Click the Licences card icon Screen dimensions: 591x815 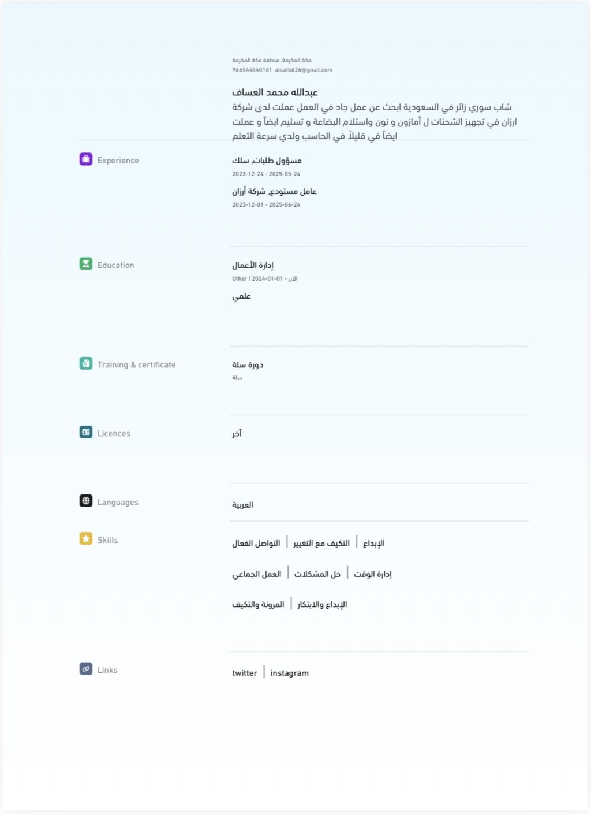[86, 433]
